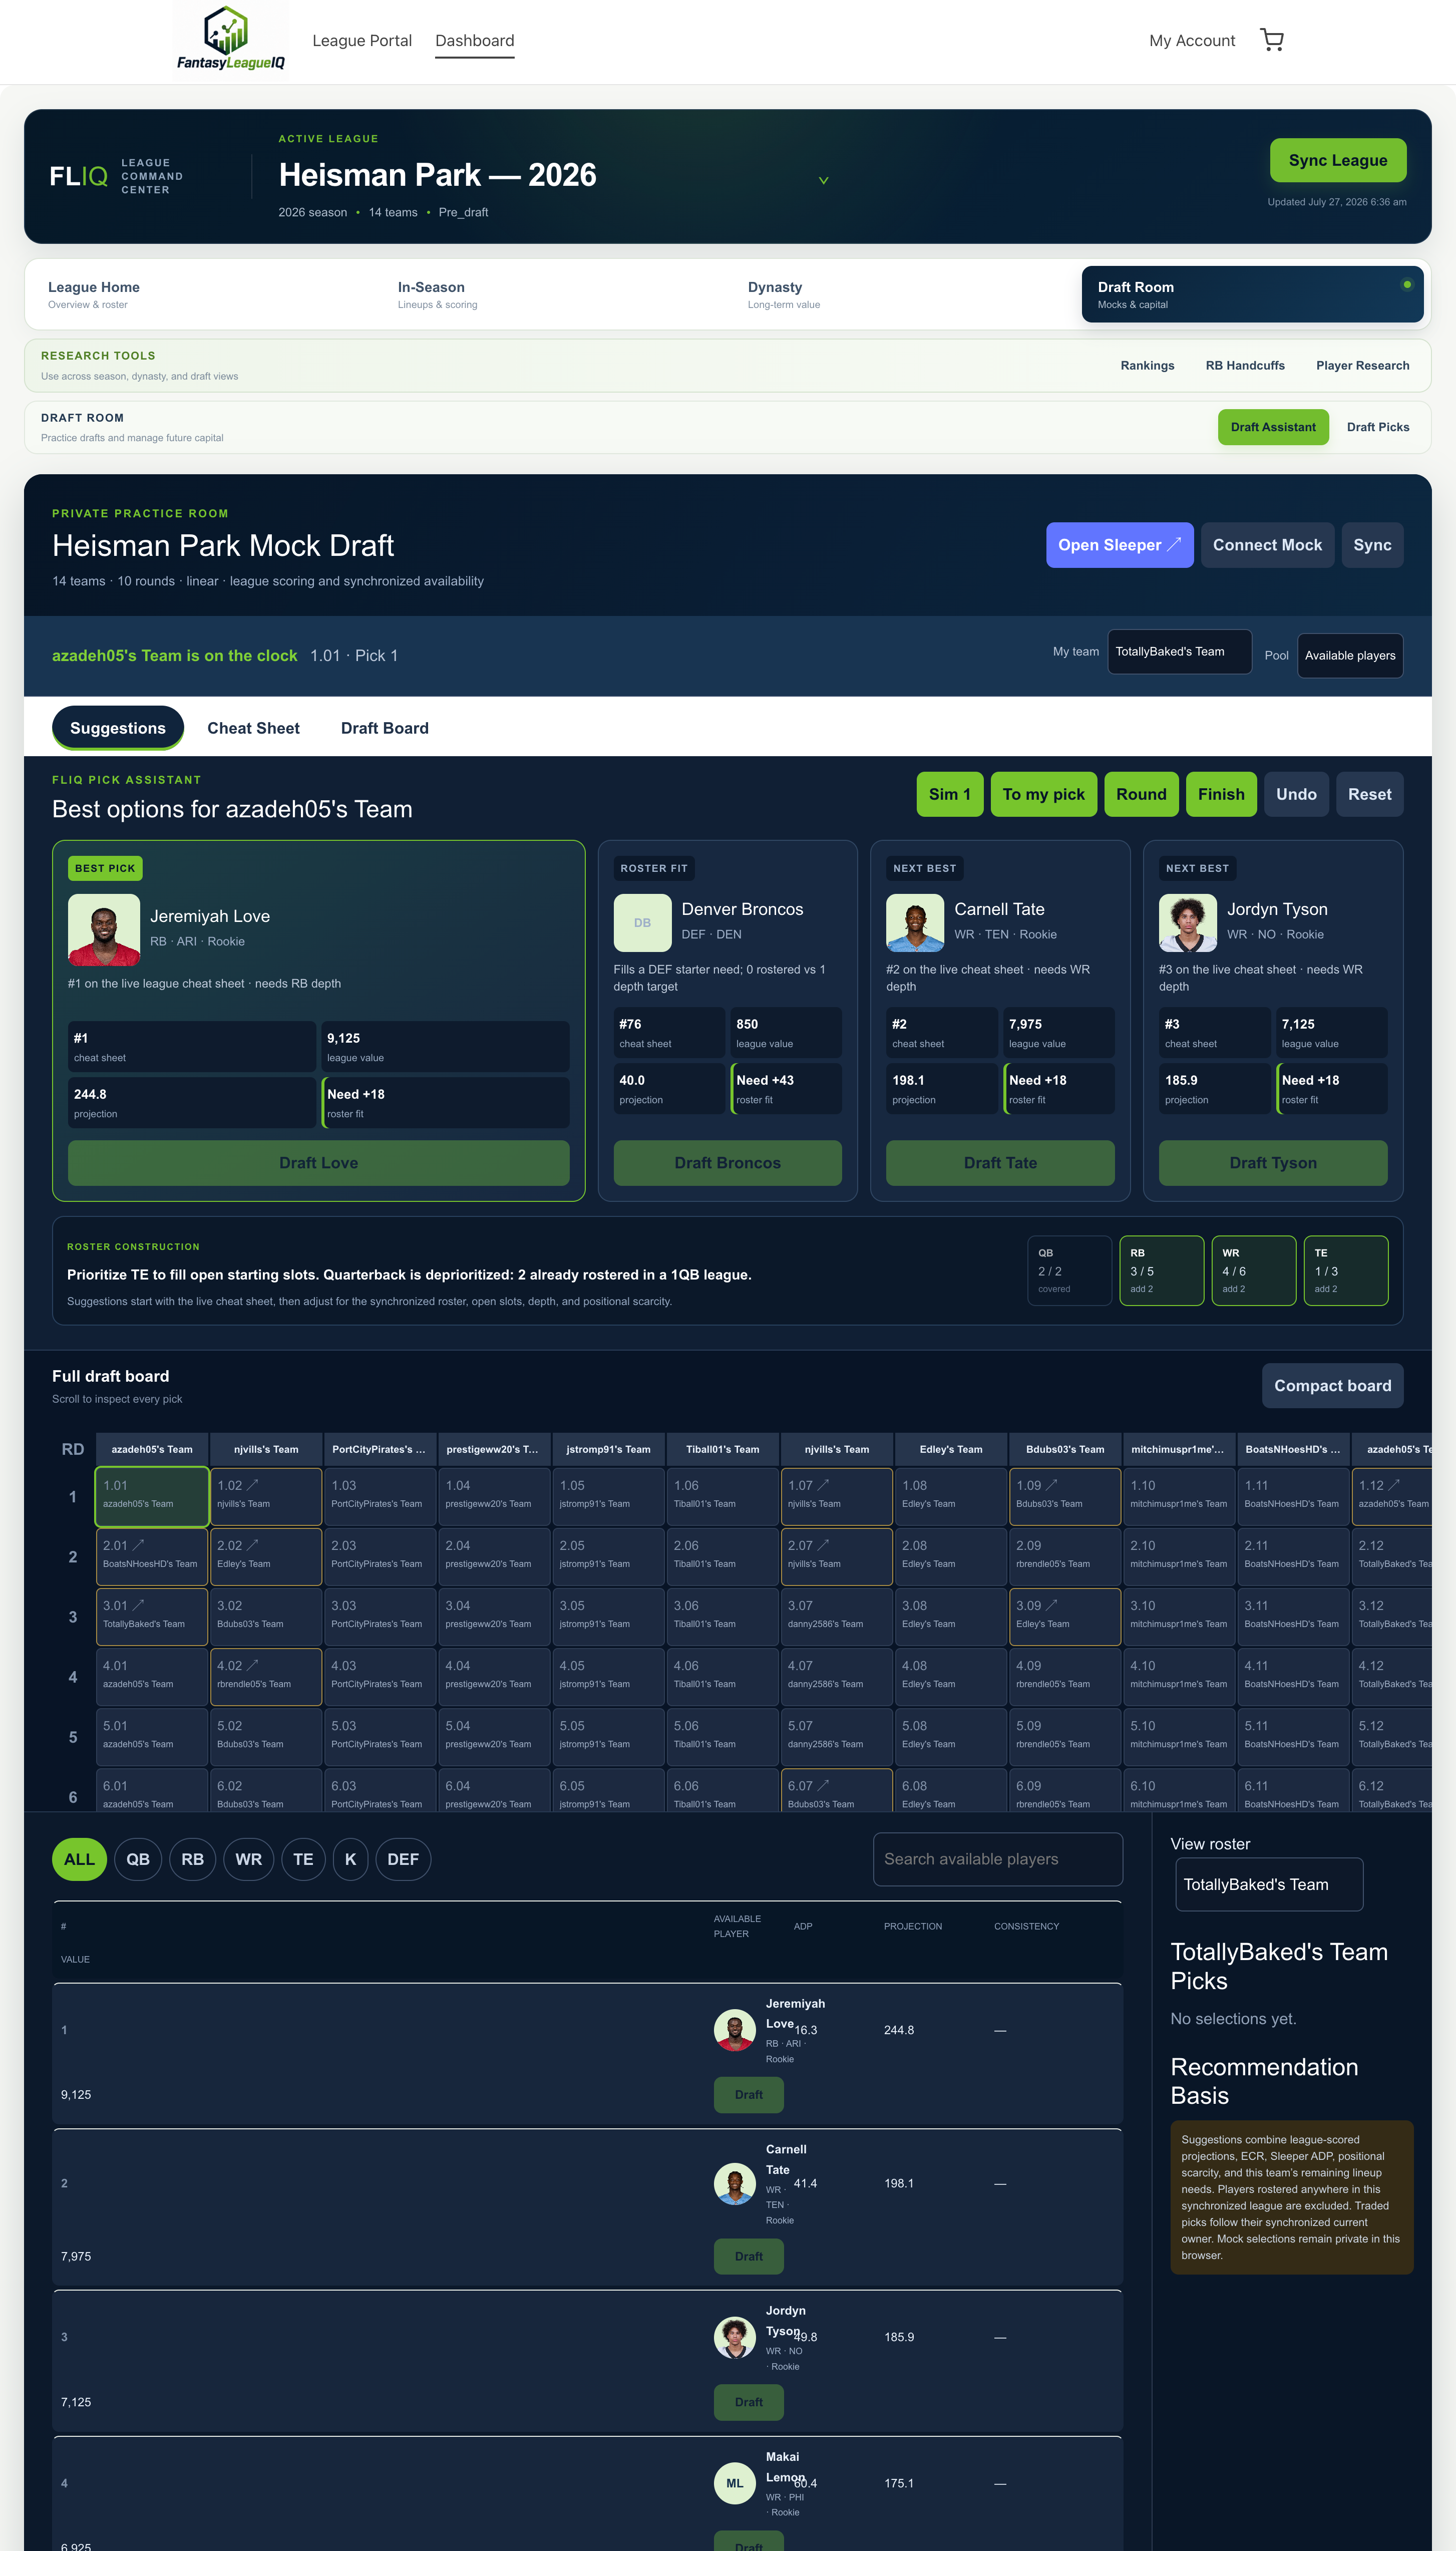
Task: Click Jeremiyah Love's photo in Best Pick card
Action: (104, 929)
